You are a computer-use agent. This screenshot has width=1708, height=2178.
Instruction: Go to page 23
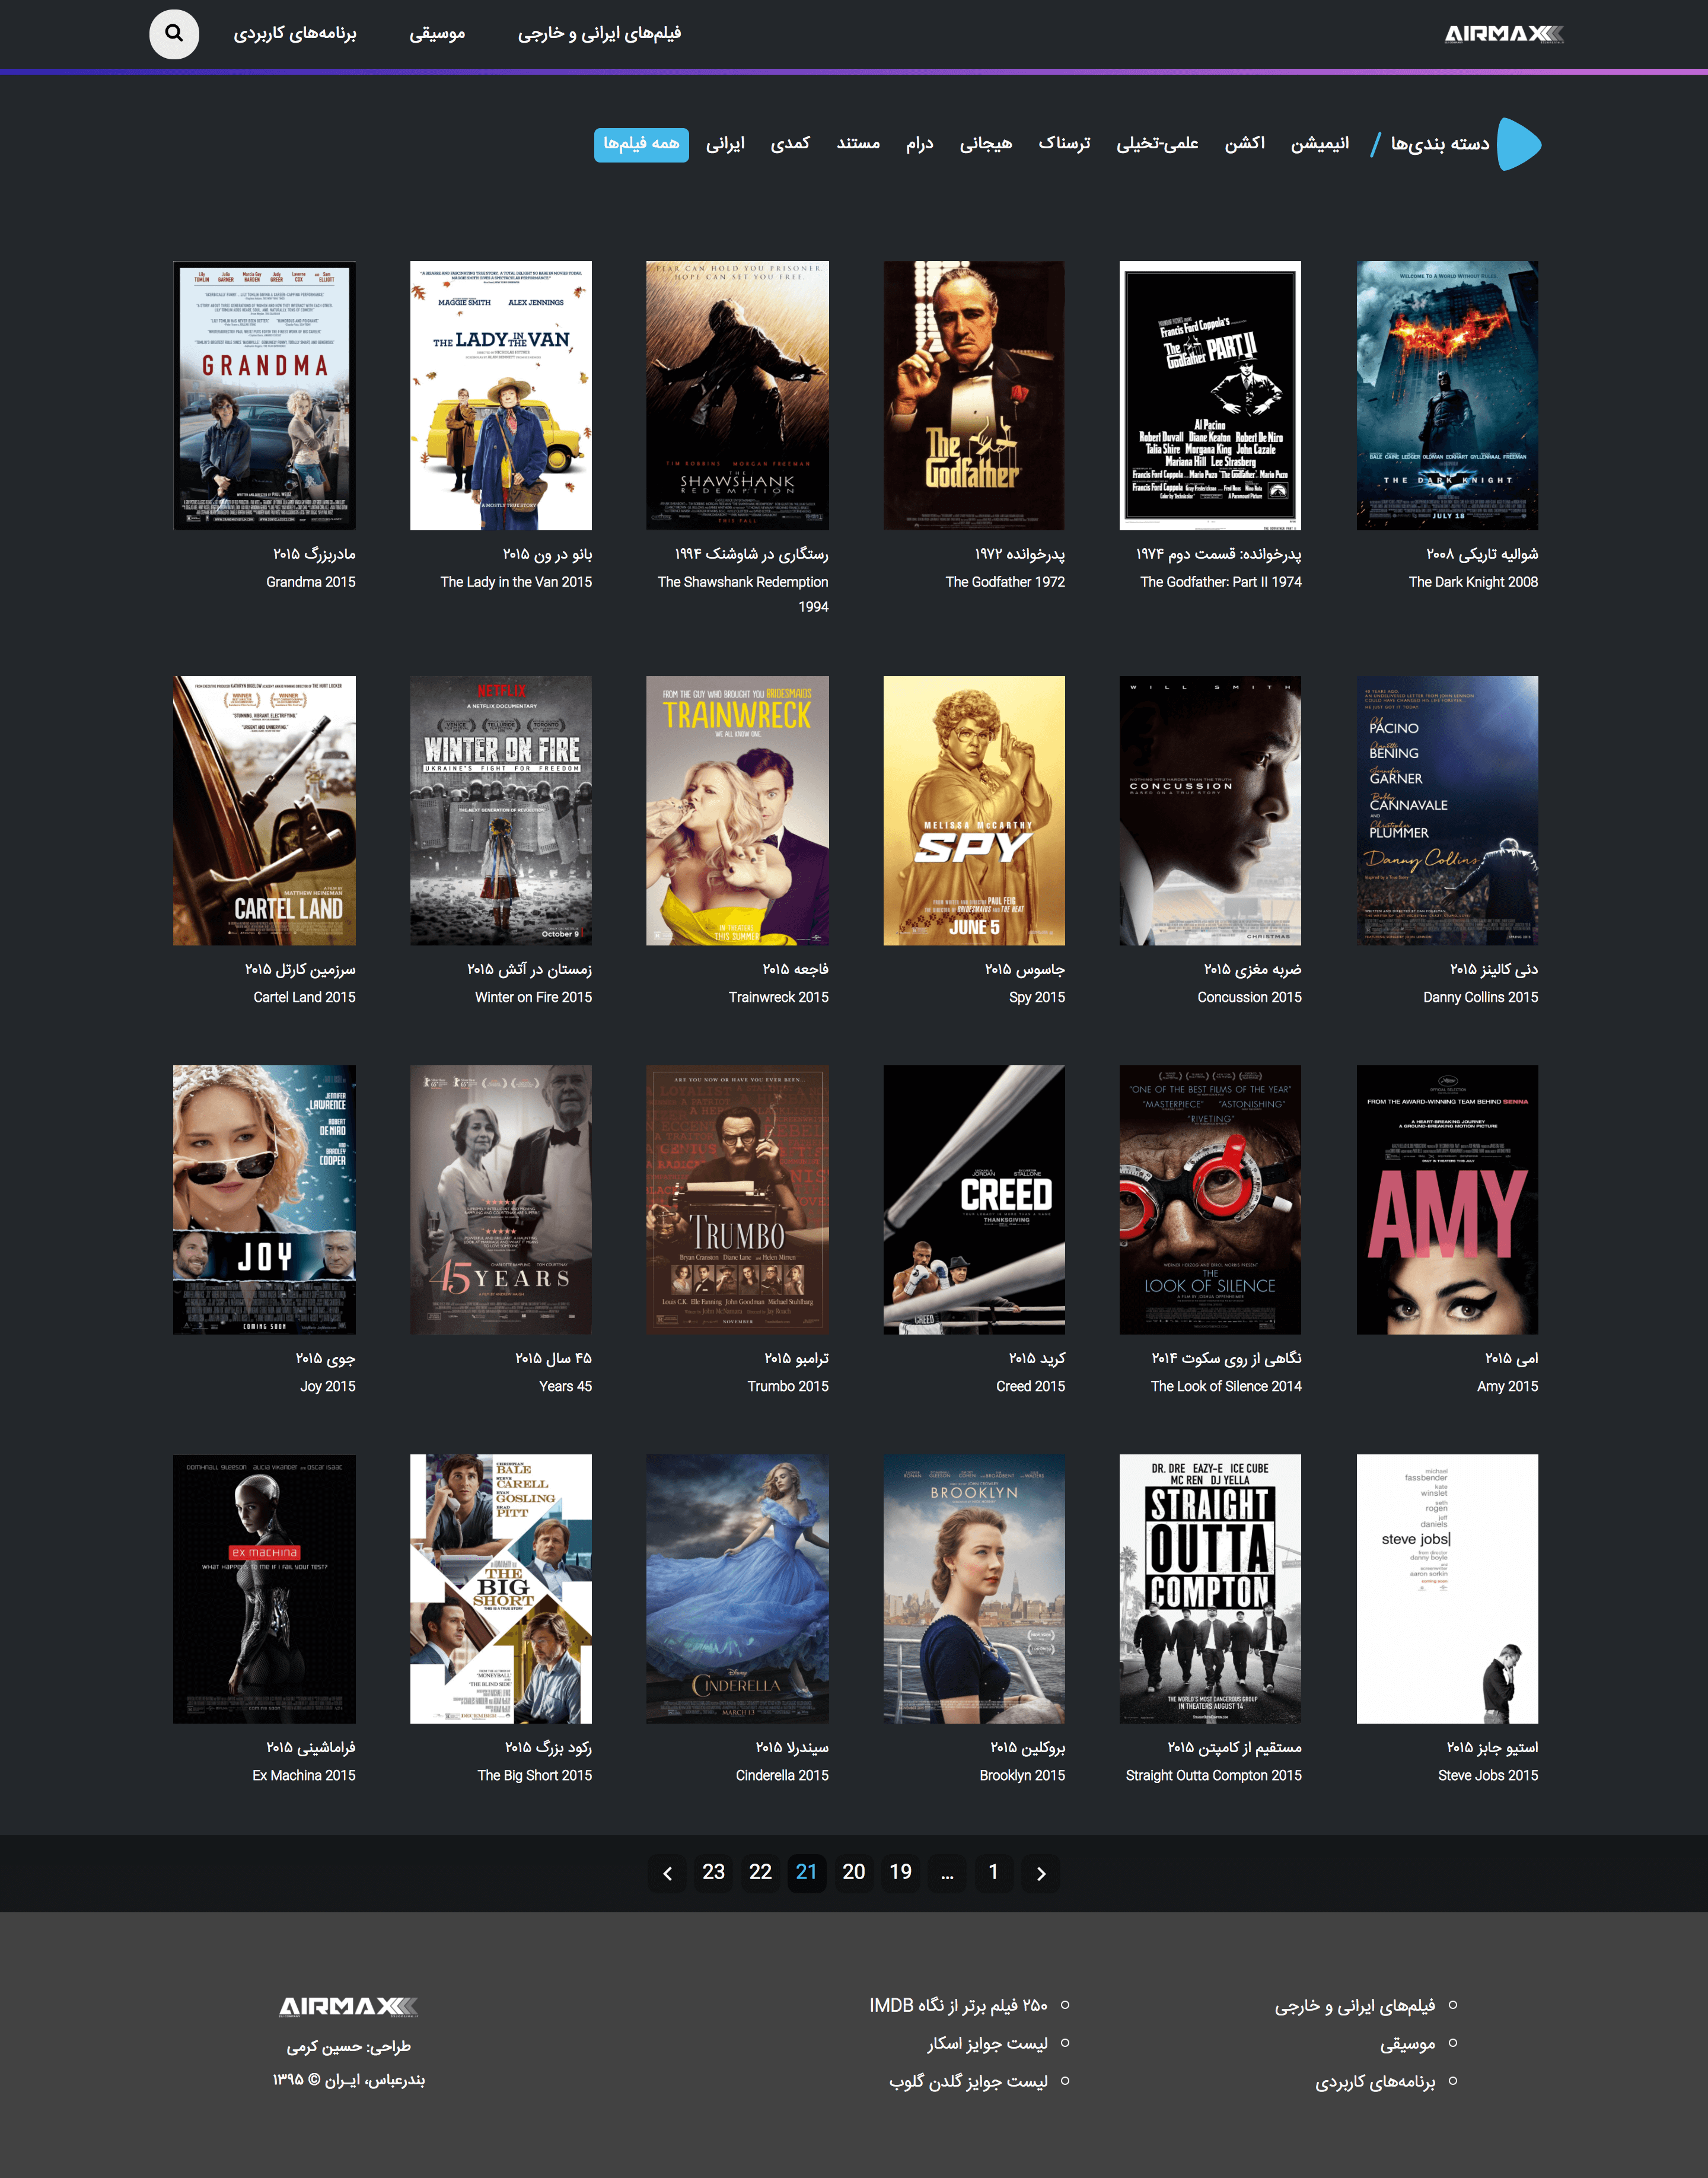[713, 1873]
